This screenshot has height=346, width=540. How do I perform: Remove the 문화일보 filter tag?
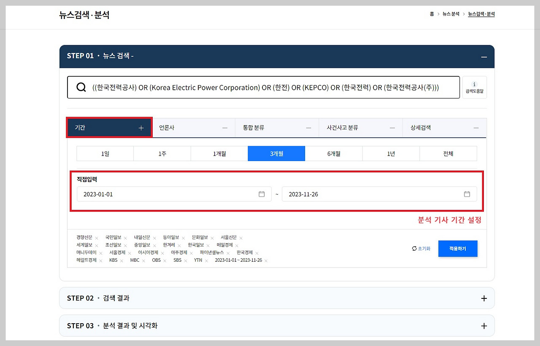(212, 238)
